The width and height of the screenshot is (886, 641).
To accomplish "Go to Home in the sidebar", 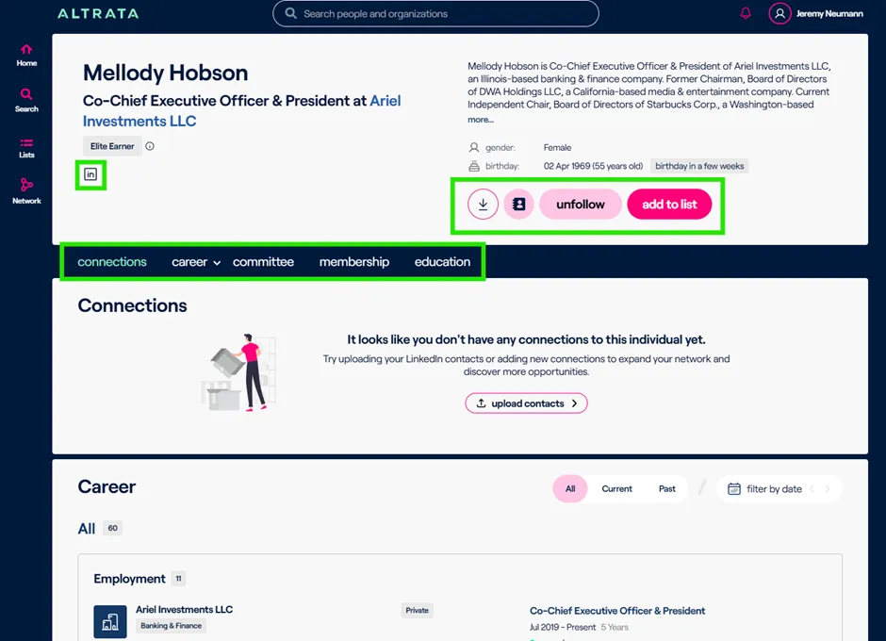I will click(26, 56).
